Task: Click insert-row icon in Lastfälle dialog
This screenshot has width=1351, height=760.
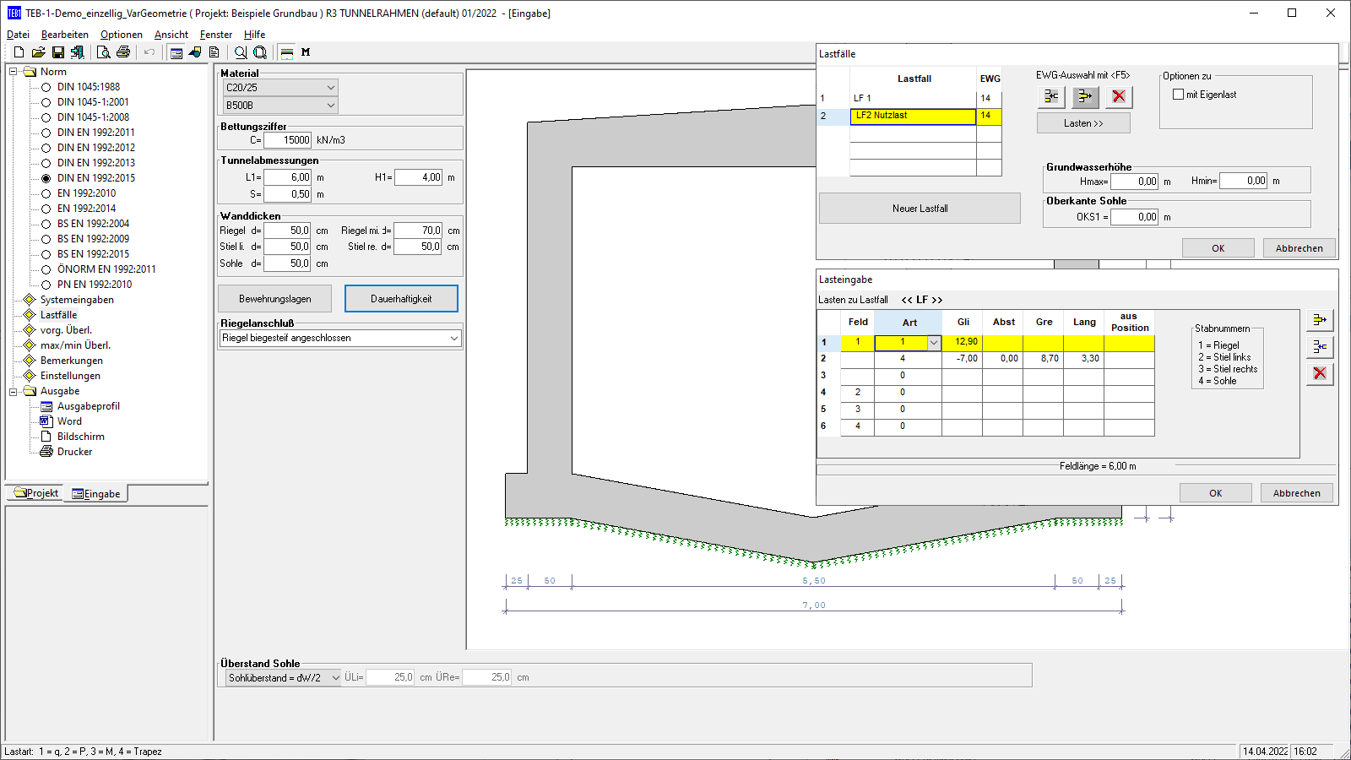Action: point(1051,96)
